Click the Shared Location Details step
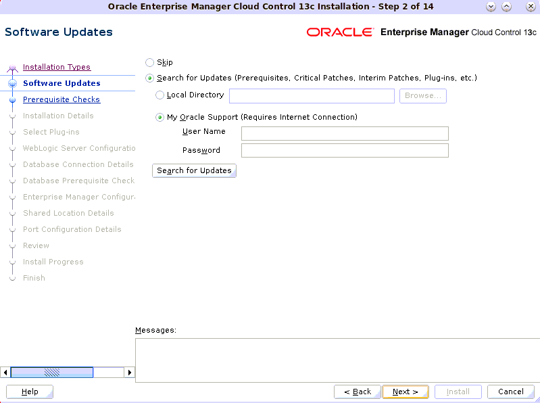 pos(68,212)
